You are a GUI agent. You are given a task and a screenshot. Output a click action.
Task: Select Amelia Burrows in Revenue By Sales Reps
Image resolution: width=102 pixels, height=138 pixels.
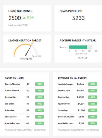click(x=66, y=123)
